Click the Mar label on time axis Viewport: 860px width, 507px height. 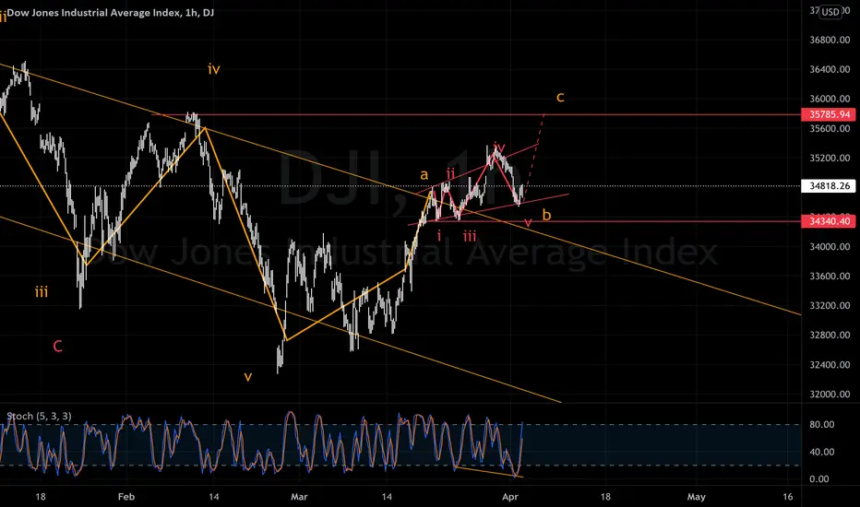point(299,497)
